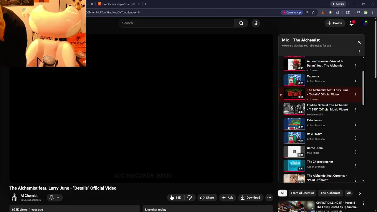This screenshot has height=212, width=377.
Task: Like the video with thumbs-up 14K button
Action: 175,198
